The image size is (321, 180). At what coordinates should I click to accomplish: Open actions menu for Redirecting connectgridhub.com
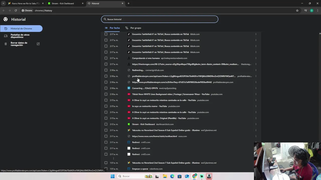tap(256, 70)
